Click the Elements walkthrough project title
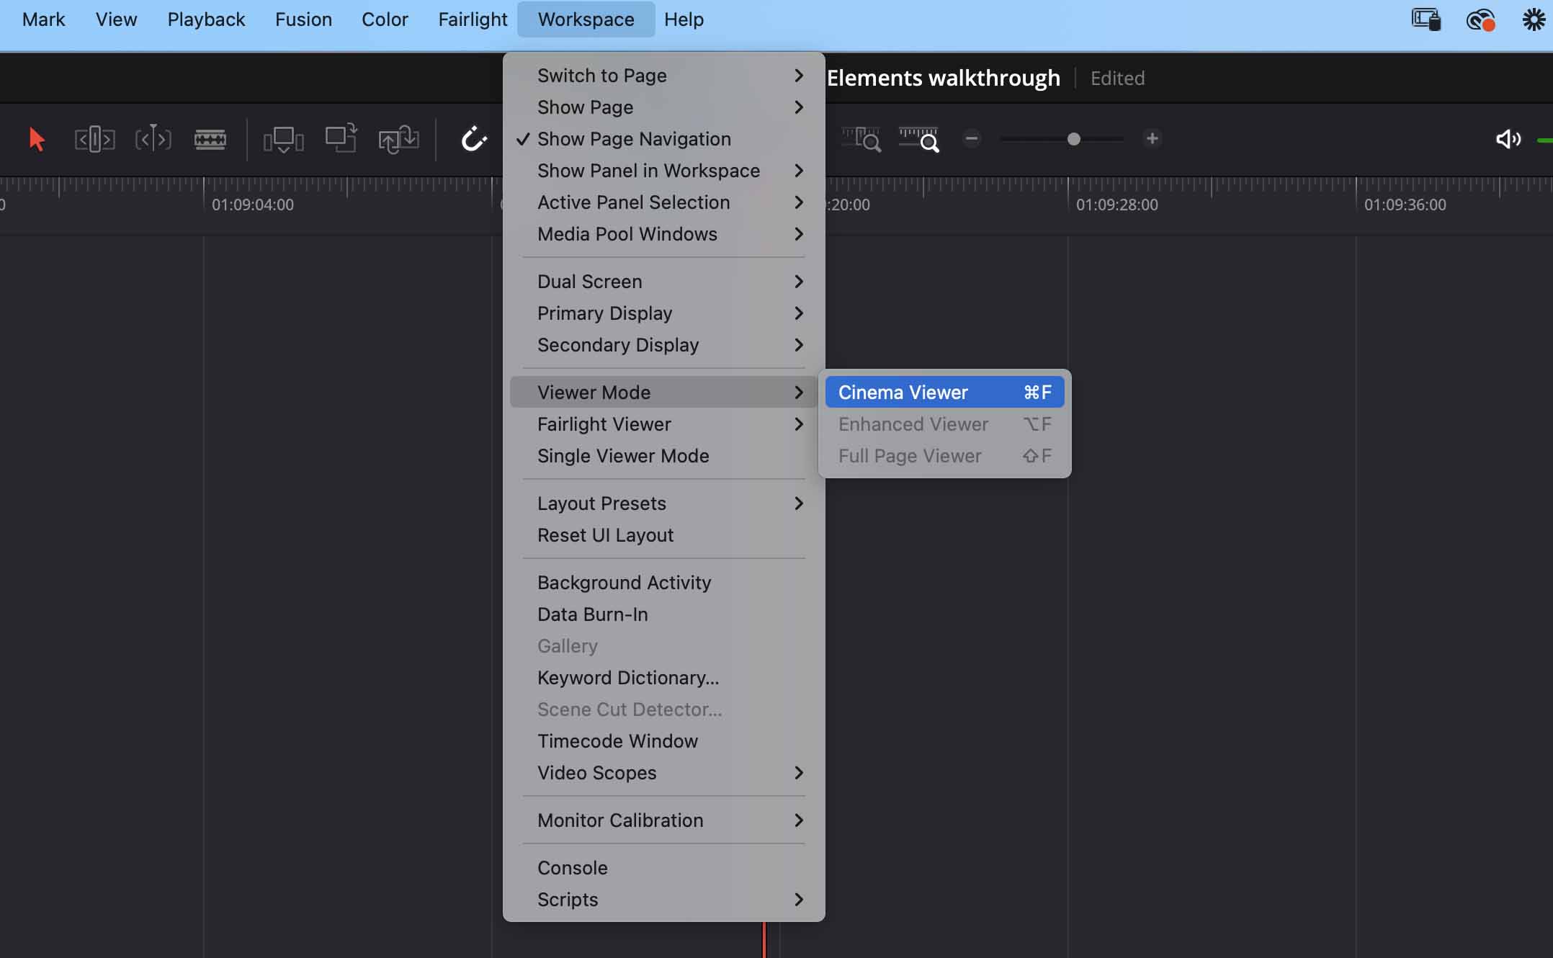 [944, 78]
